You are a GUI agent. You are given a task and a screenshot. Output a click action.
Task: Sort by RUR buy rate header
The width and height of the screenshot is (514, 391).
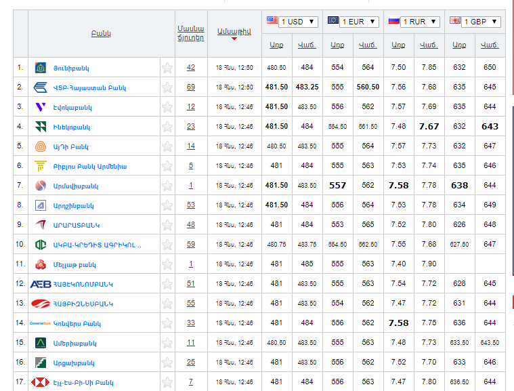[398, 45]
